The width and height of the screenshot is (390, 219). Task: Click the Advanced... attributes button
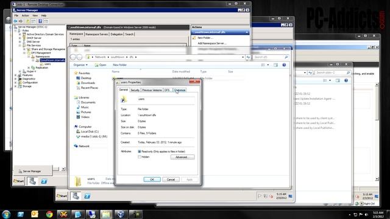(x=183, y=157)
